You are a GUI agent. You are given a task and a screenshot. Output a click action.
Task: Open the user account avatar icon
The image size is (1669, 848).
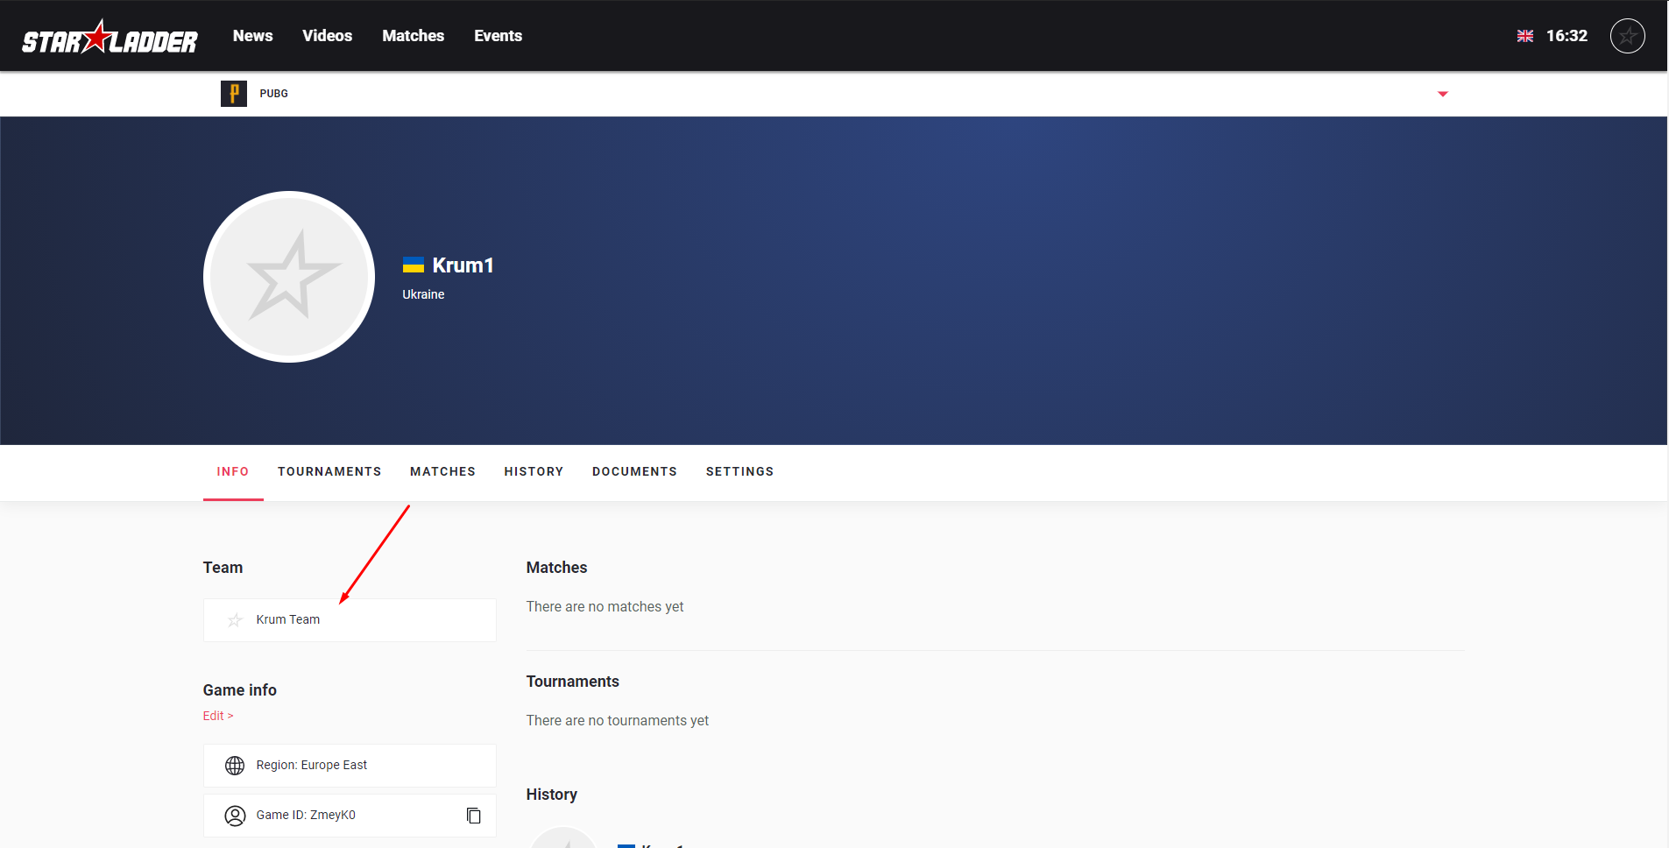1627,36
